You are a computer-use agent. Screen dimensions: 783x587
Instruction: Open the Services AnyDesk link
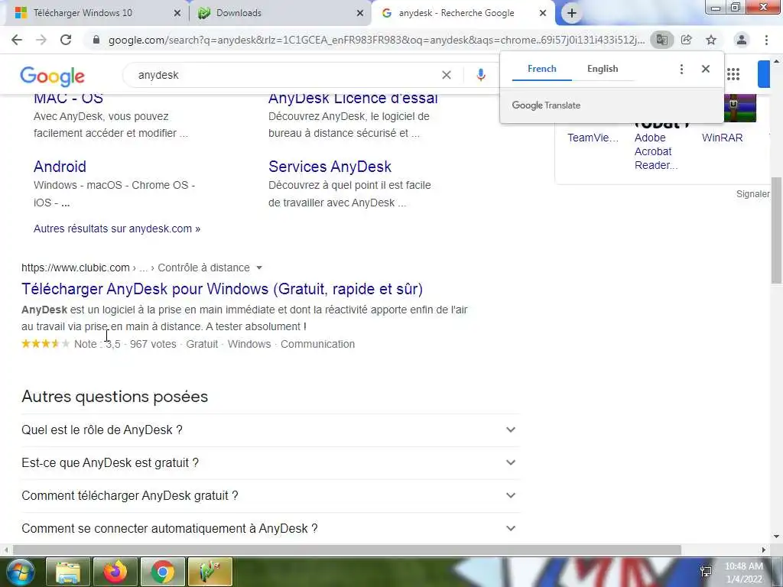[330, 167]
